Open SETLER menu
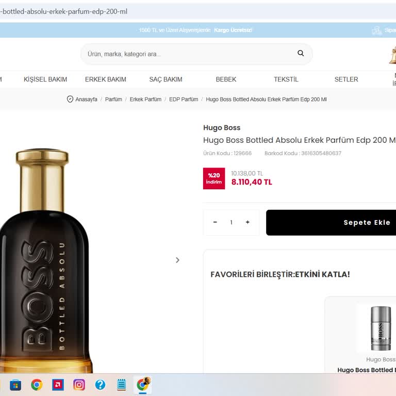This screenshot has width=396, height=396. [x=346, y=79]
